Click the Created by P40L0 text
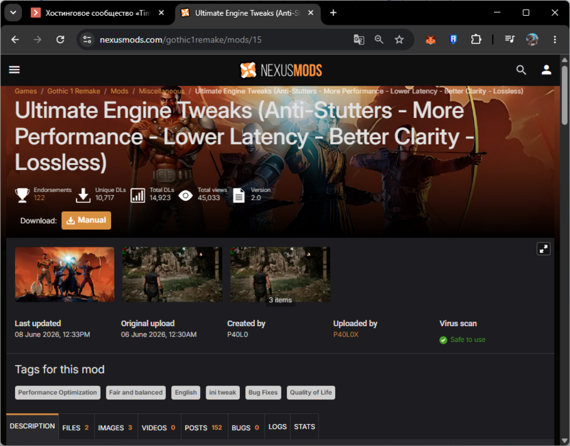Image resolution: width=570 pixels, height=446 pixels. (x=238, y=334)
